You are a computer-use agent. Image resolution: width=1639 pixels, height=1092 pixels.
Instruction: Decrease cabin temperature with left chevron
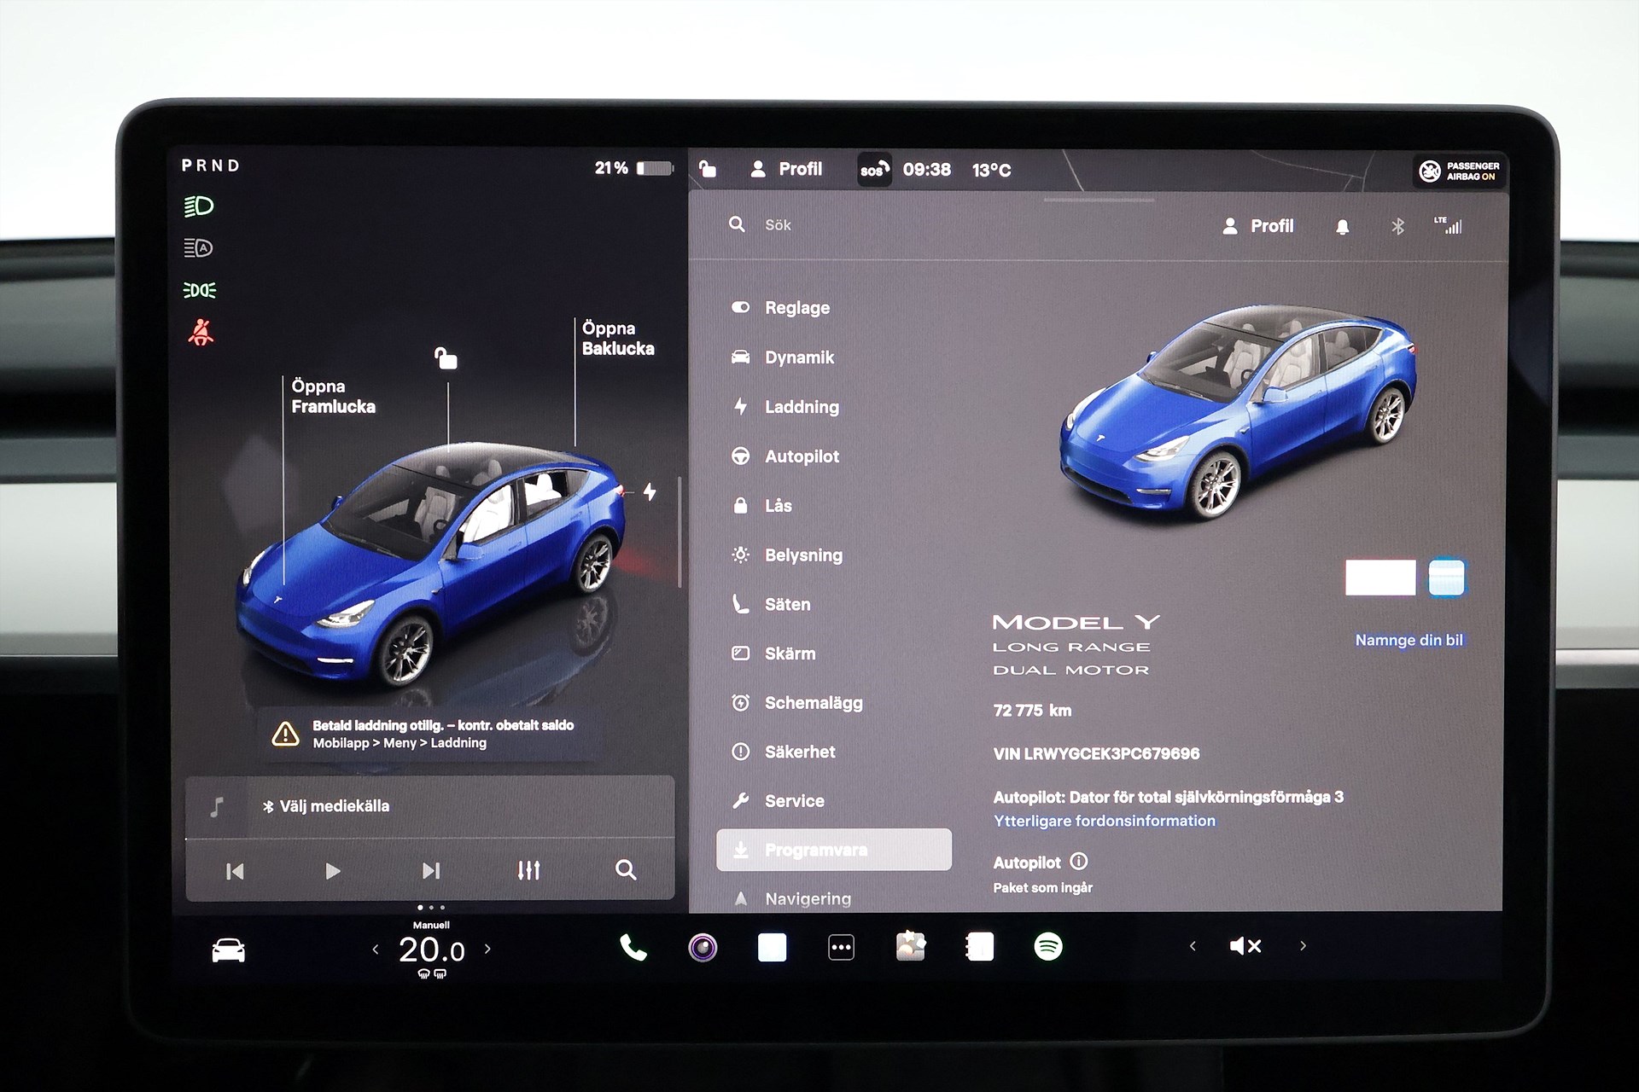pyautogui.click(x=375, y=949)
